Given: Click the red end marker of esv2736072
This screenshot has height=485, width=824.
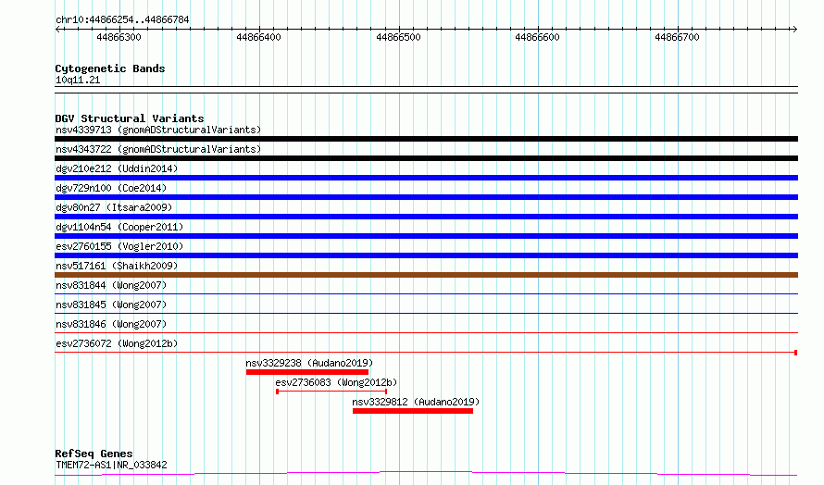Looking at the screenshot, I should [x=796, y=353].
